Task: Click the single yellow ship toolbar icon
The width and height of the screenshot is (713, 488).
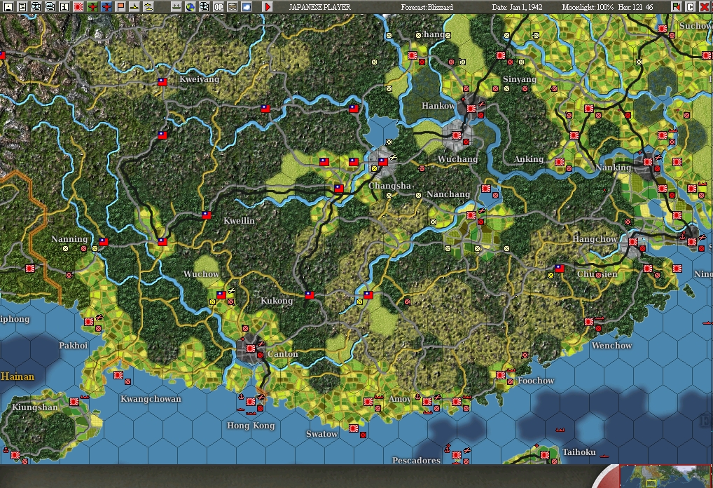Action: tap(134, 7)
